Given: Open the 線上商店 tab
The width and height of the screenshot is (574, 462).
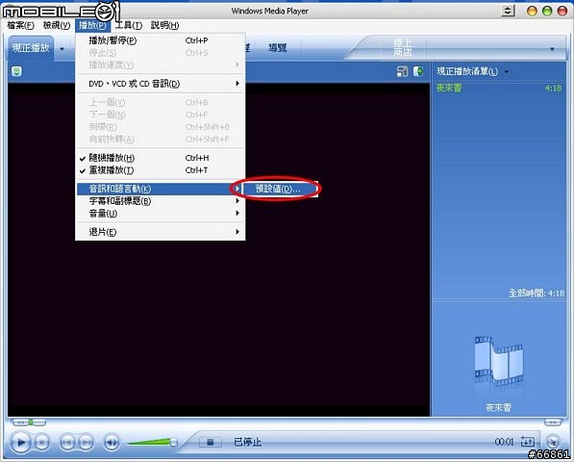Looking at the screenshot, I should [403, 47].
